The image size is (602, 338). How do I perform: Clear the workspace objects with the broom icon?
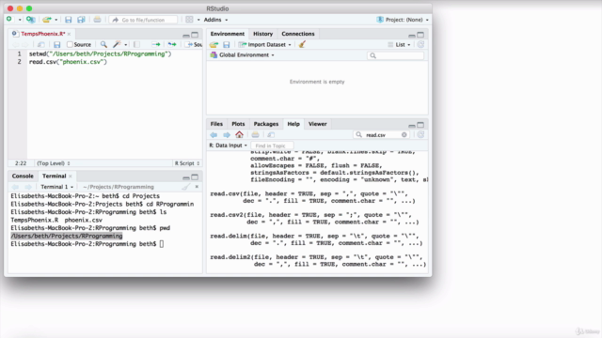tap(302, 44)
